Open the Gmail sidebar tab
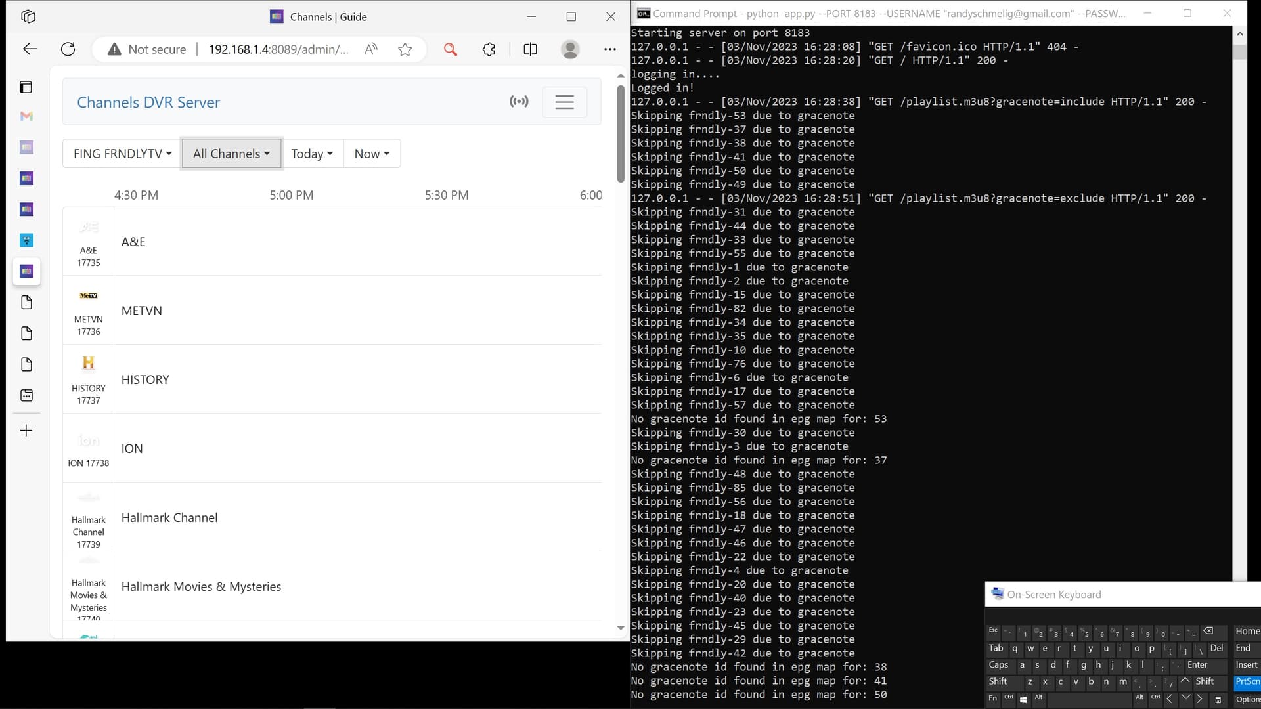1261x709 pixels. [26, 116]
